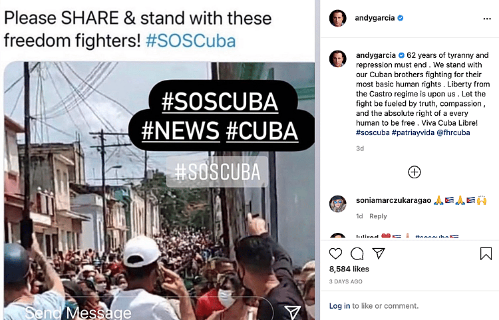Open andygarcia profile picture in header
499x320 pixels.
pyautogui.click(x=337, y=18)
